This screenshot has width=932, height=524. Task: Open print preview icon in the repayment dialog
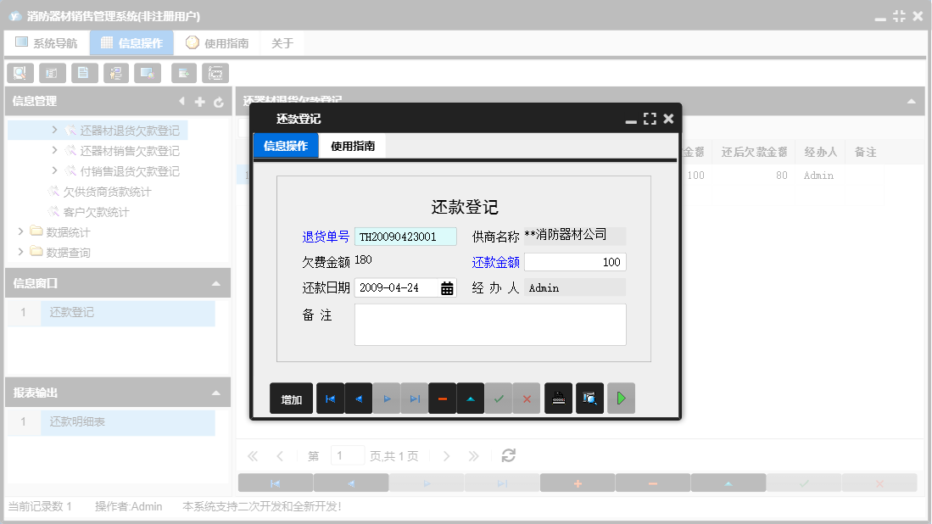(x=589, y=398)
